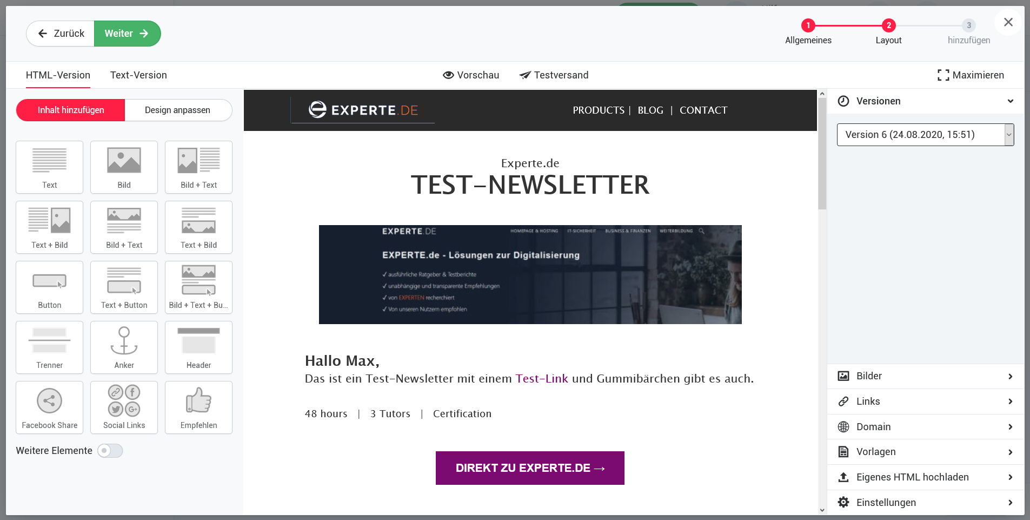1030x520 pixels.
Task: Go back with the Zurück button
Action: [x=61, y=34]
